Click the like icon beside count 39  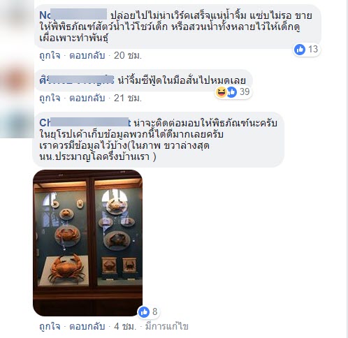click(x=232, y=92)
